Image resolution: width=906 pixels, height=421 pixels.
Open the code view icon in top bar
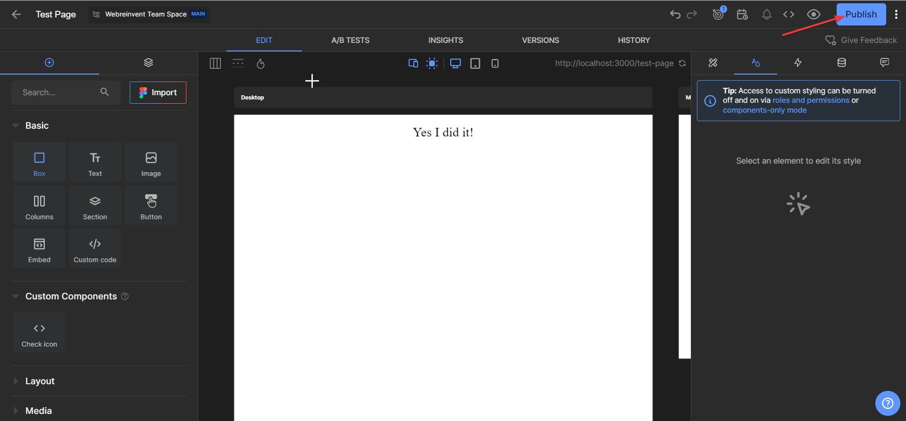pyautogui.click(x=789, y=14)
